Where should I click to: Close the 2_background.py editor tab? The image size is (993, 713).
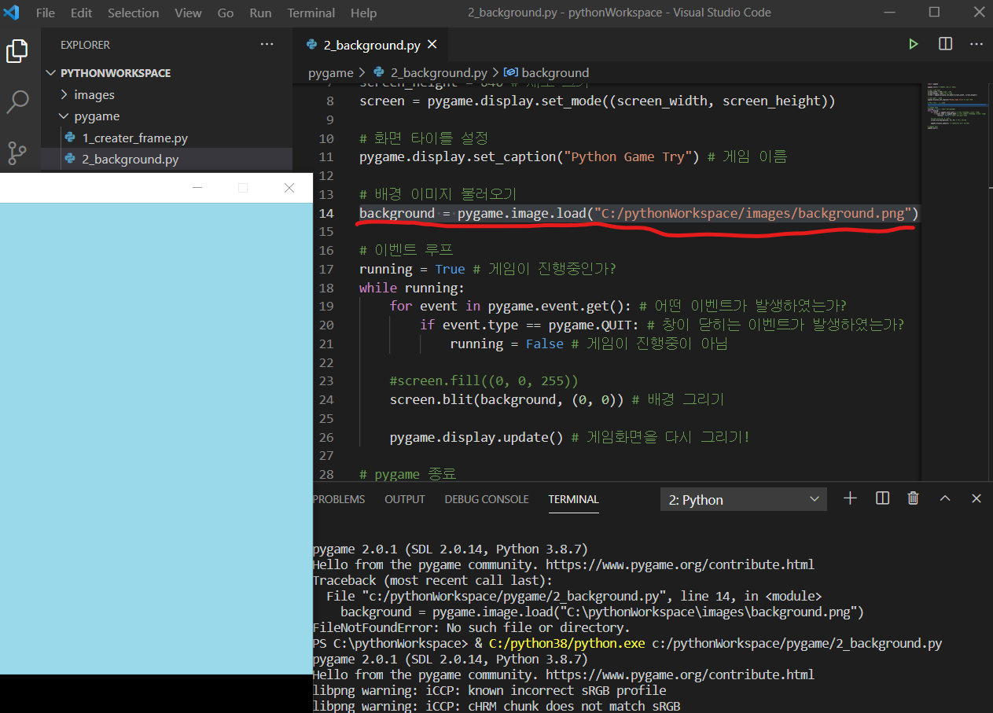tap(432, 45)
